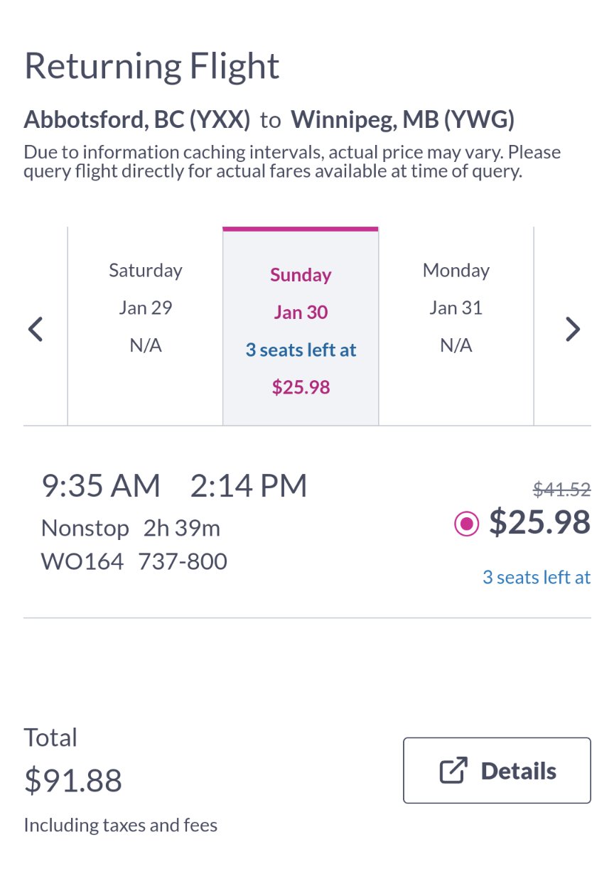Click the external-link icon inside the Details button
The height and width of the screenshot is (891, 614).
click(453, 771)
